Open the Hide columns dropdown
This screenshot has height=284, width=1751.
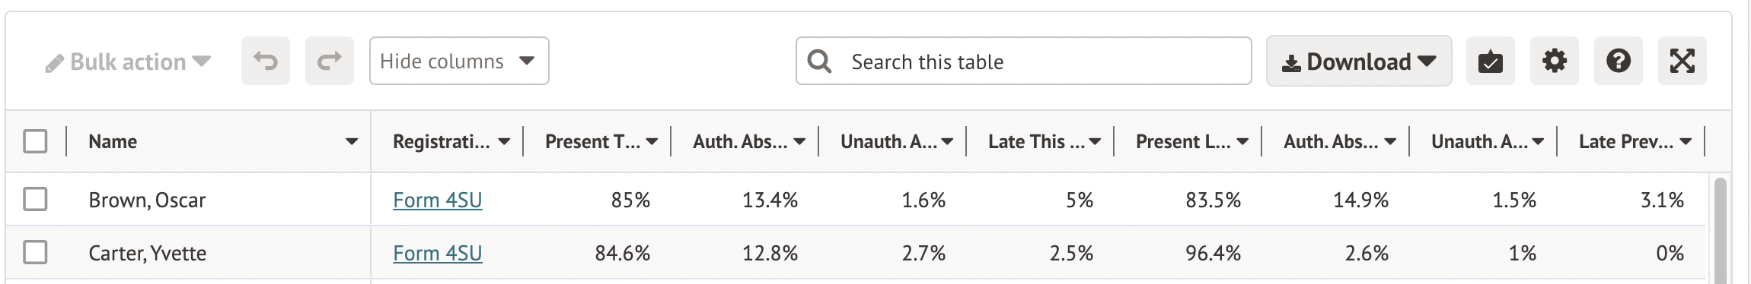coord(459,61)
